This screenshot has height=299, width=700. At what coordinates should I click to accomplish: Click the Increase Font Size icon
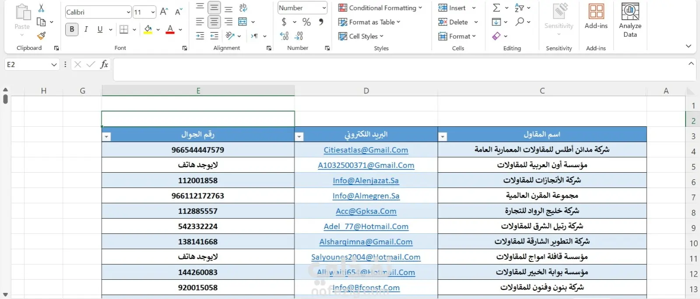(164, 12)
